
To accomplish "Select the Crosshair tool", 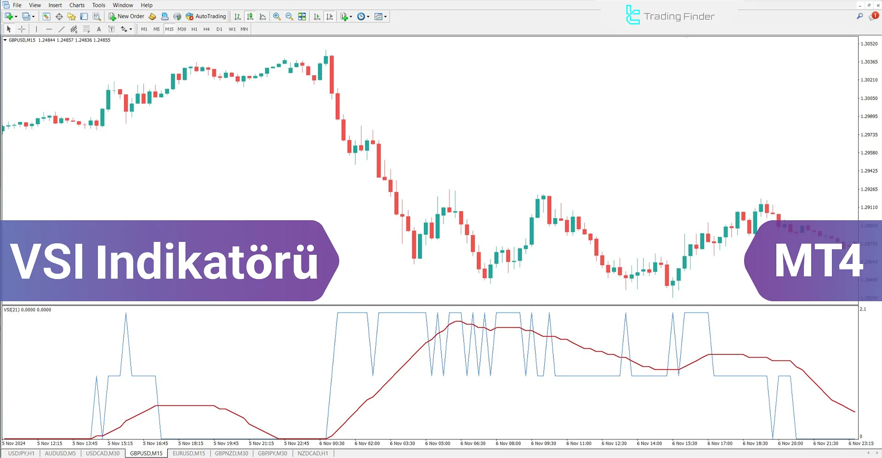I will click(x=22, y=29).
